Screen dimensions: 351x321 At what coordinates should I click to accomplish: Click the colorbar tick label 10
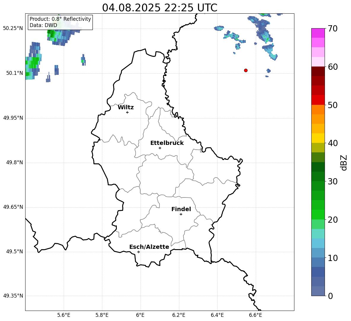[x=333, y=258]
